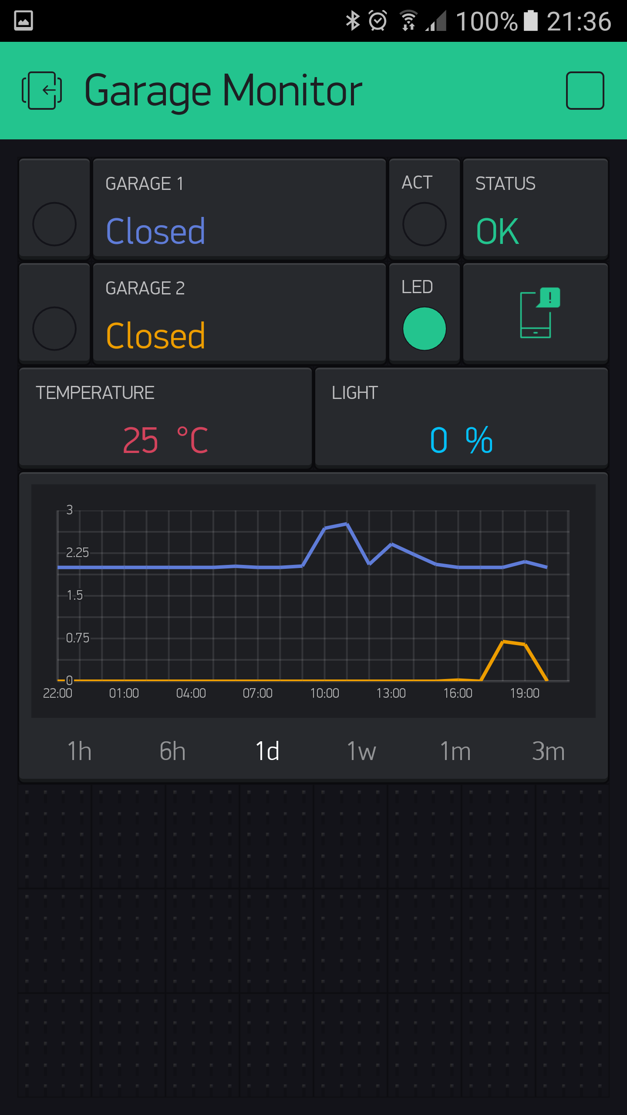Screen dimensions: 627x1115
Task: Tap the Temperature 25 °C value
Action: tap(165, 440)
